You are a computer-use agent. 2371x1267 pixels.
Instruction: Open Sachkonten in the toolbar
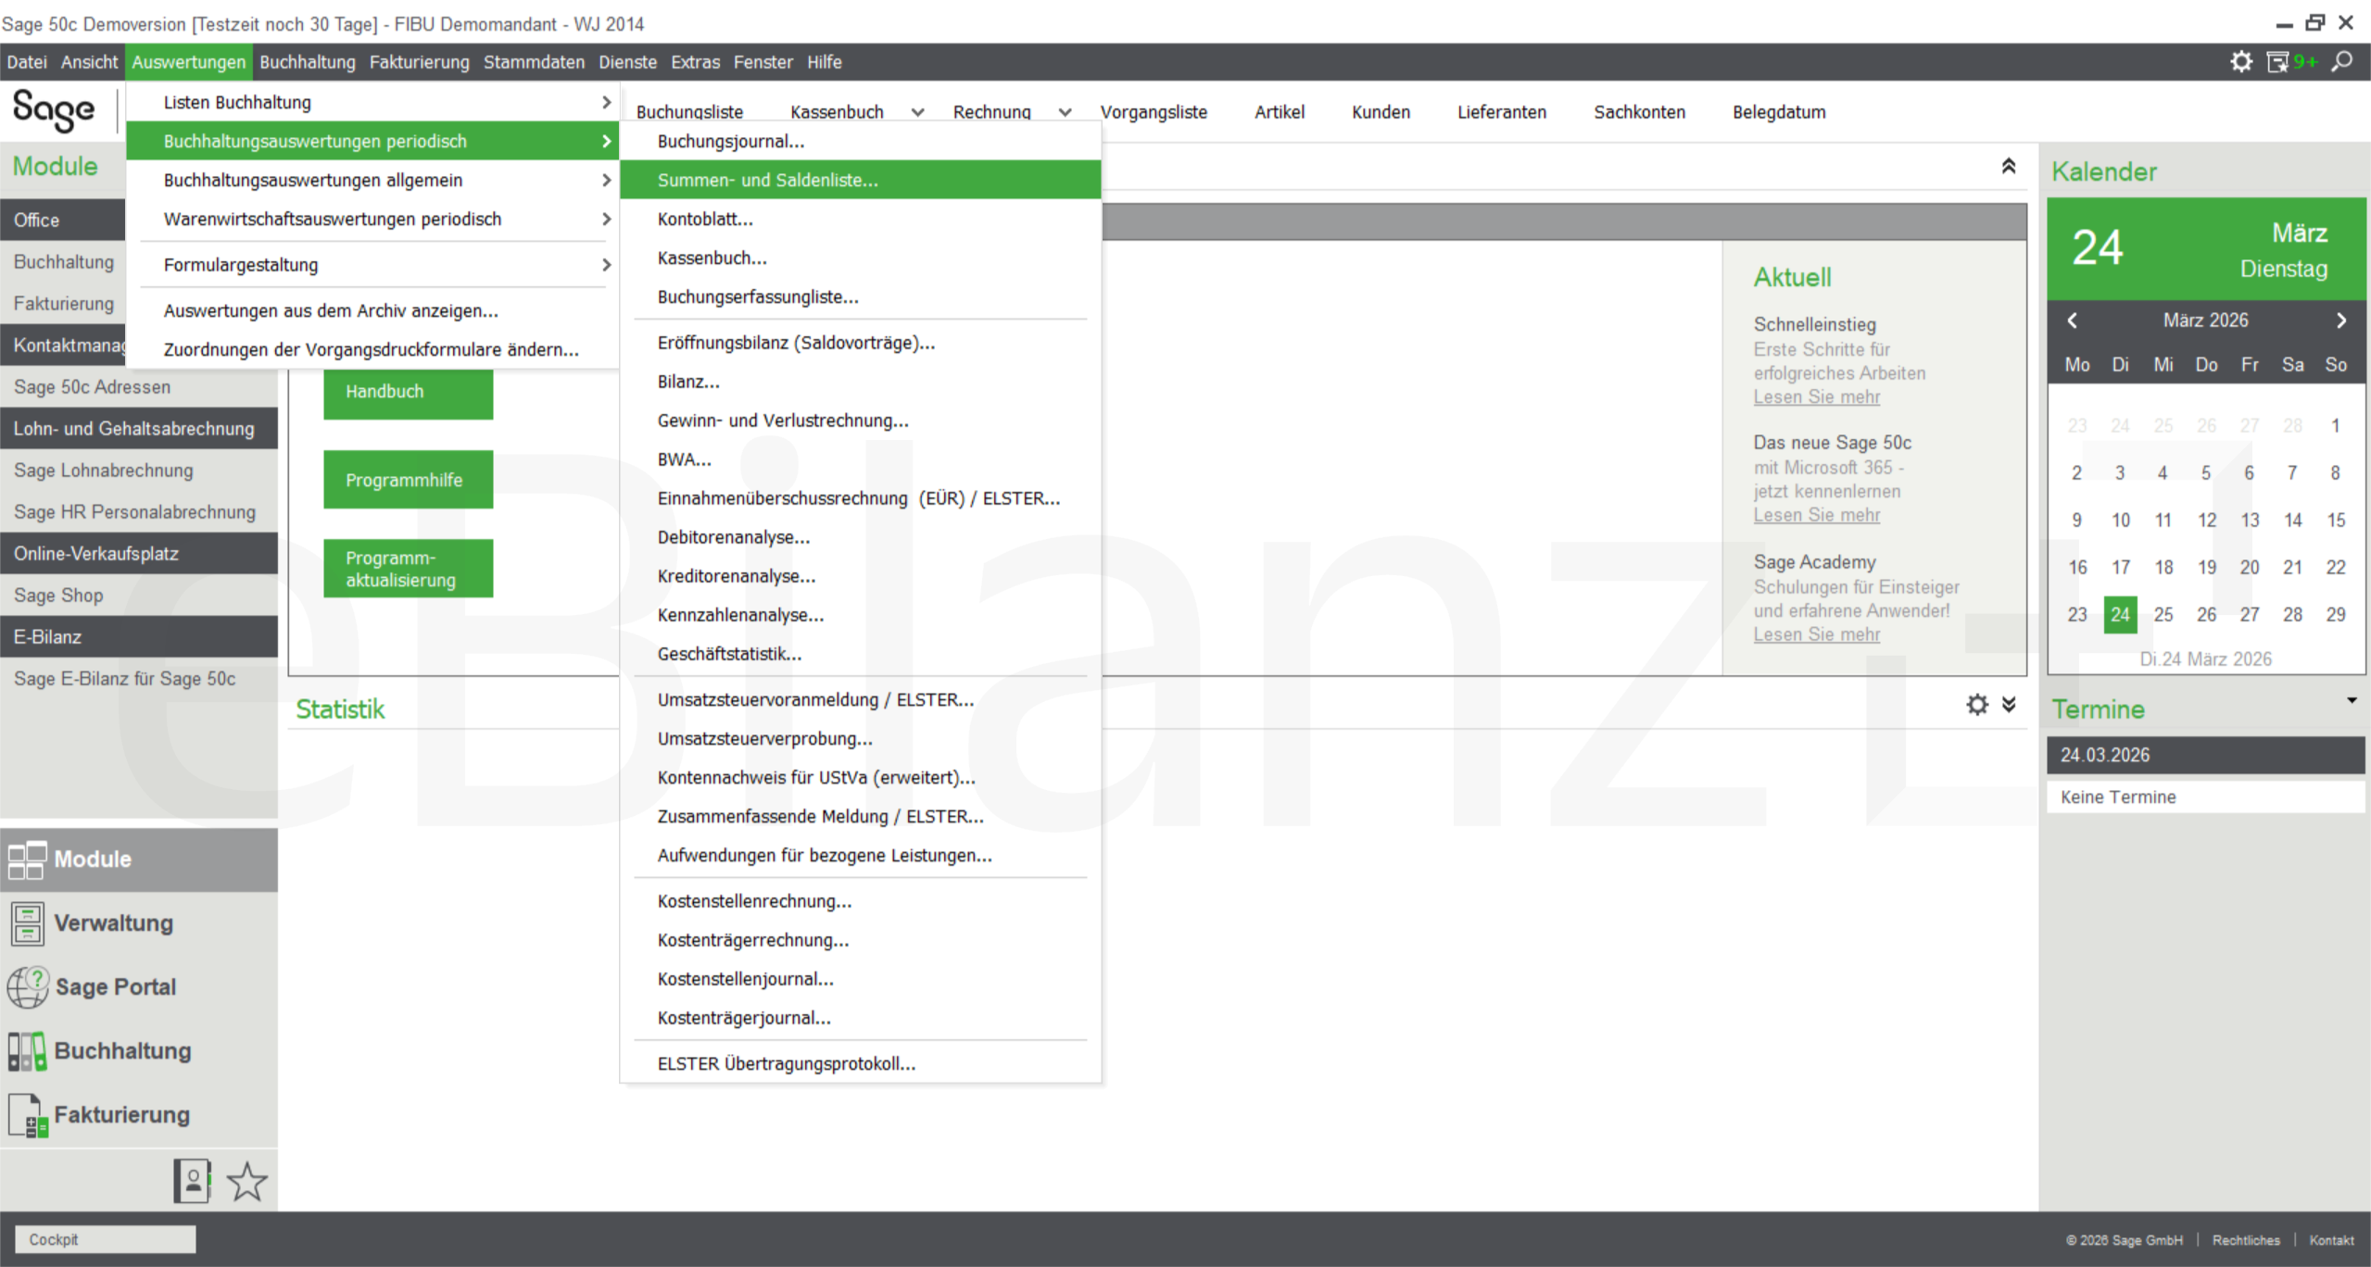(x=1639, y=112)
